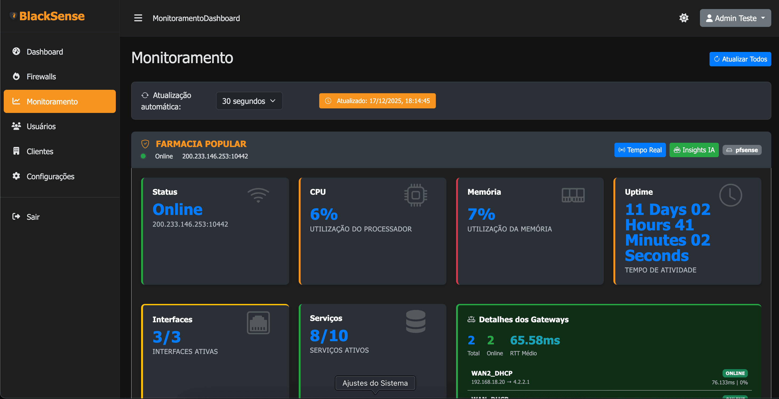This screenshot has width=779, height=399.
Task: Click the Sair logout icon
Action: [x=17, y=217]
